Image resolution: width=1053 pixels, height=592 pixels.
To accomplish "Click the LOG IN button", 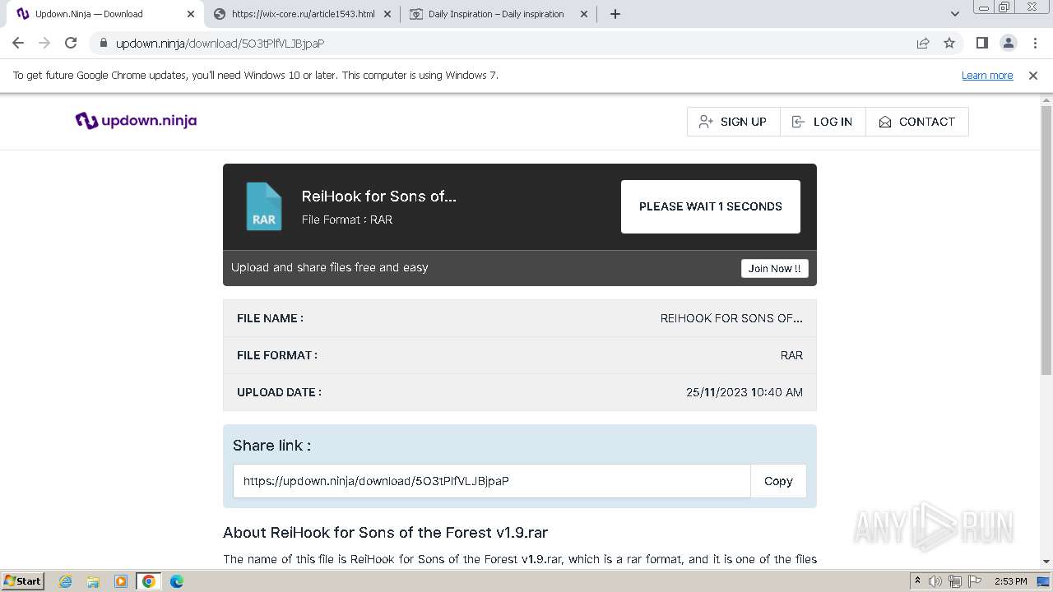I will click(823, 122).
